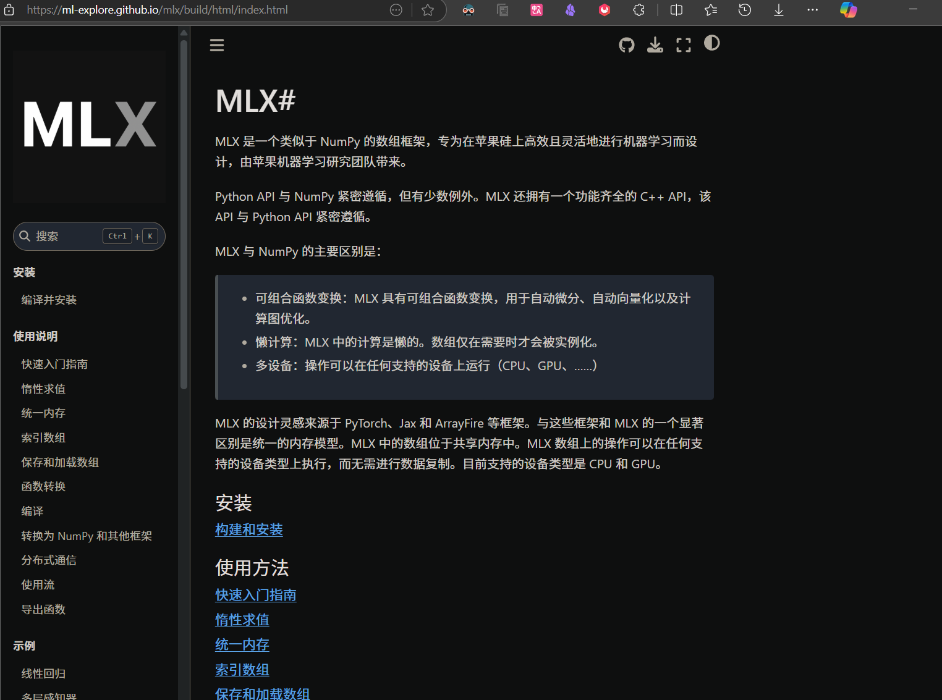The width and height of the screenshot is (942, 700).
Task: Click the 快速入门指南 link in main content
Action: (256, 595)
